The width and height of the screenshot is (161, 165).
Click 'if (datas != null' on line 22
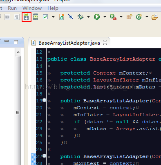pyautogui.click(x=101, y=122)
